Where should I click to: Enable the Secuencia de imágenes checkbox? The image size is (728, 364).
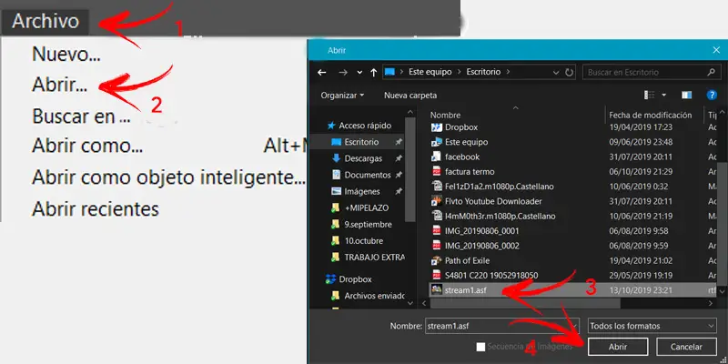coord(481,347)
